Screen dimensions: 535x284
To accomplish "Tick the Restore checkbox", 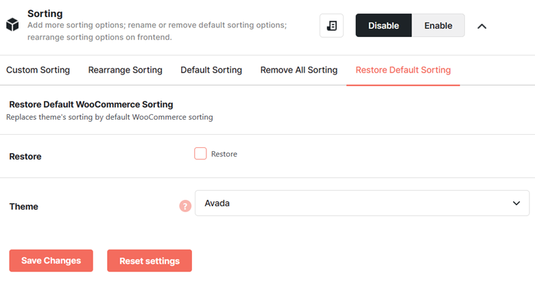I will 200,153.
